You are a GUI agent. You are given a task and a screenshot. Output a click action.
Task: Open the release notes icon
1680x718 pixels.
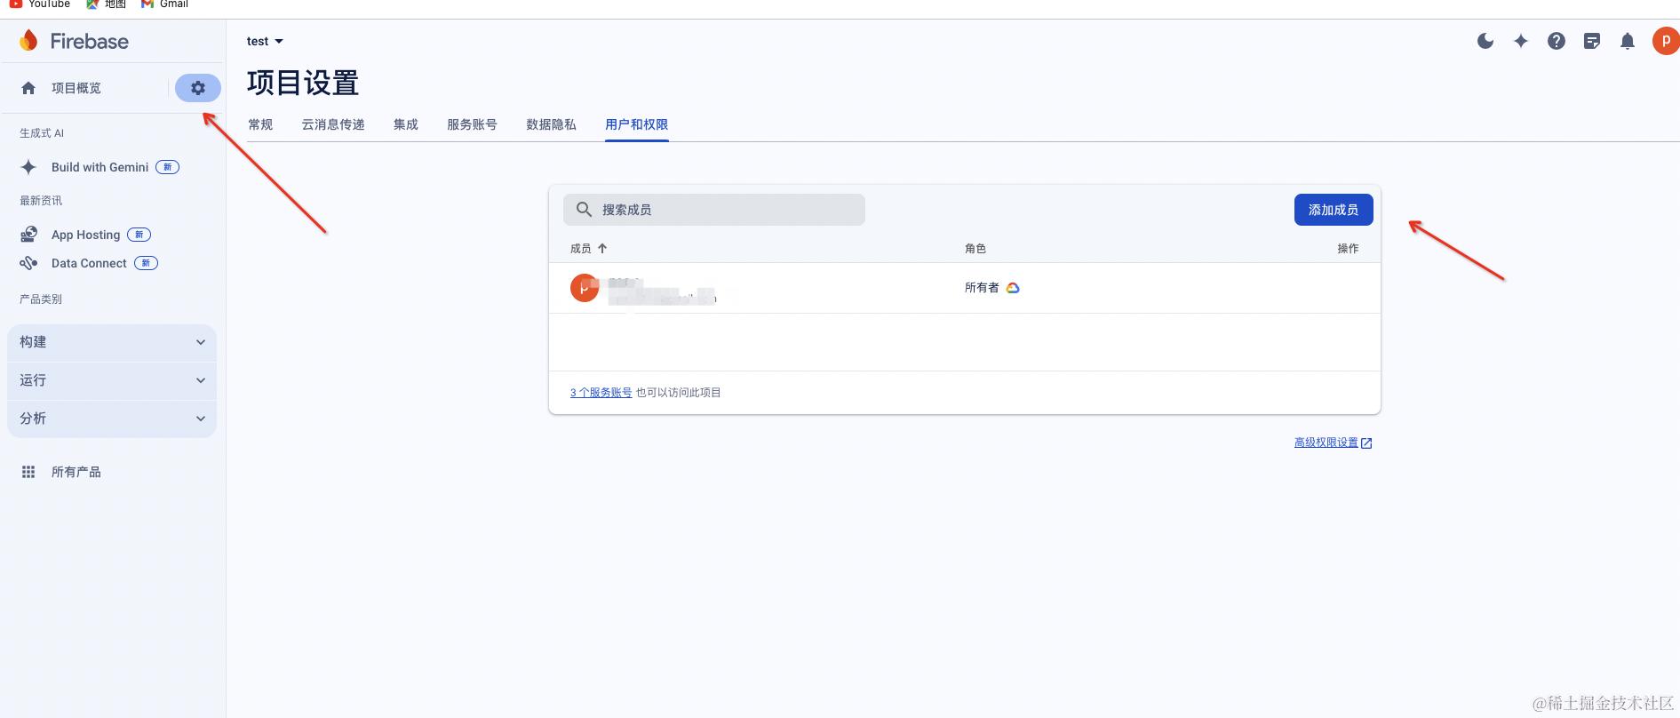click(x=1592, y=41)
